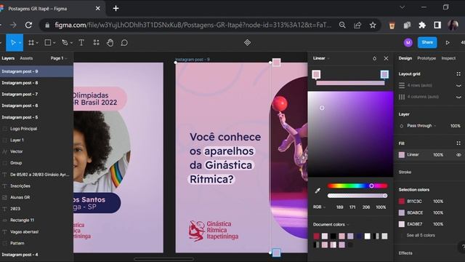Click the rows layout grid icon
Screen dimensions: 465x262
pyautogui.click(x=402, y=86)
